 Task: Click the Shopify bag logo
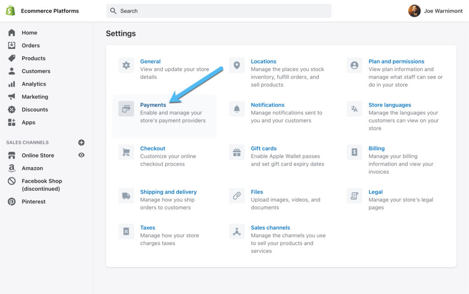point(10,11)
